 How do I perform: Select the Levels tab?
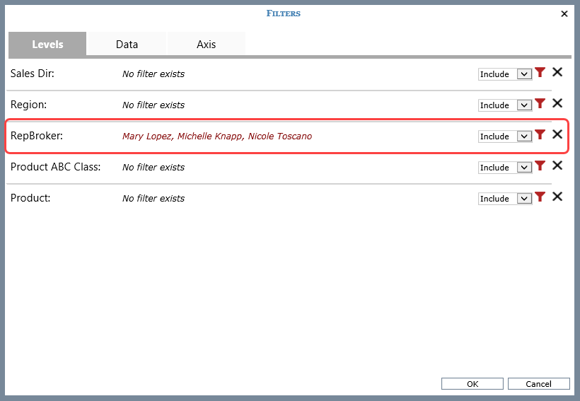coord(47,44)
